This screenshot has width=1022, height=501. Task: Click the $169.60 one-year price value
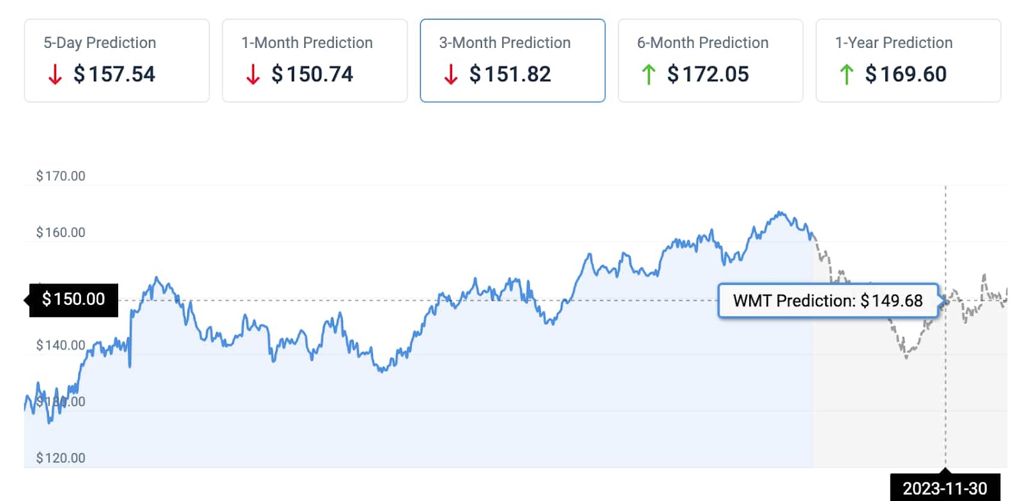coord(906,74)
